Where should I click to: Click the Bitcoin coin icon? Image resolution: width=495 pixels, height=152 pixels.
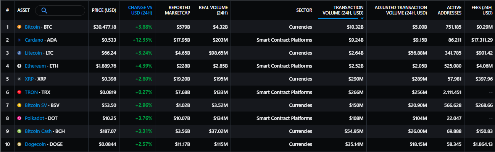pyautogui.click(x=19, y=27)
